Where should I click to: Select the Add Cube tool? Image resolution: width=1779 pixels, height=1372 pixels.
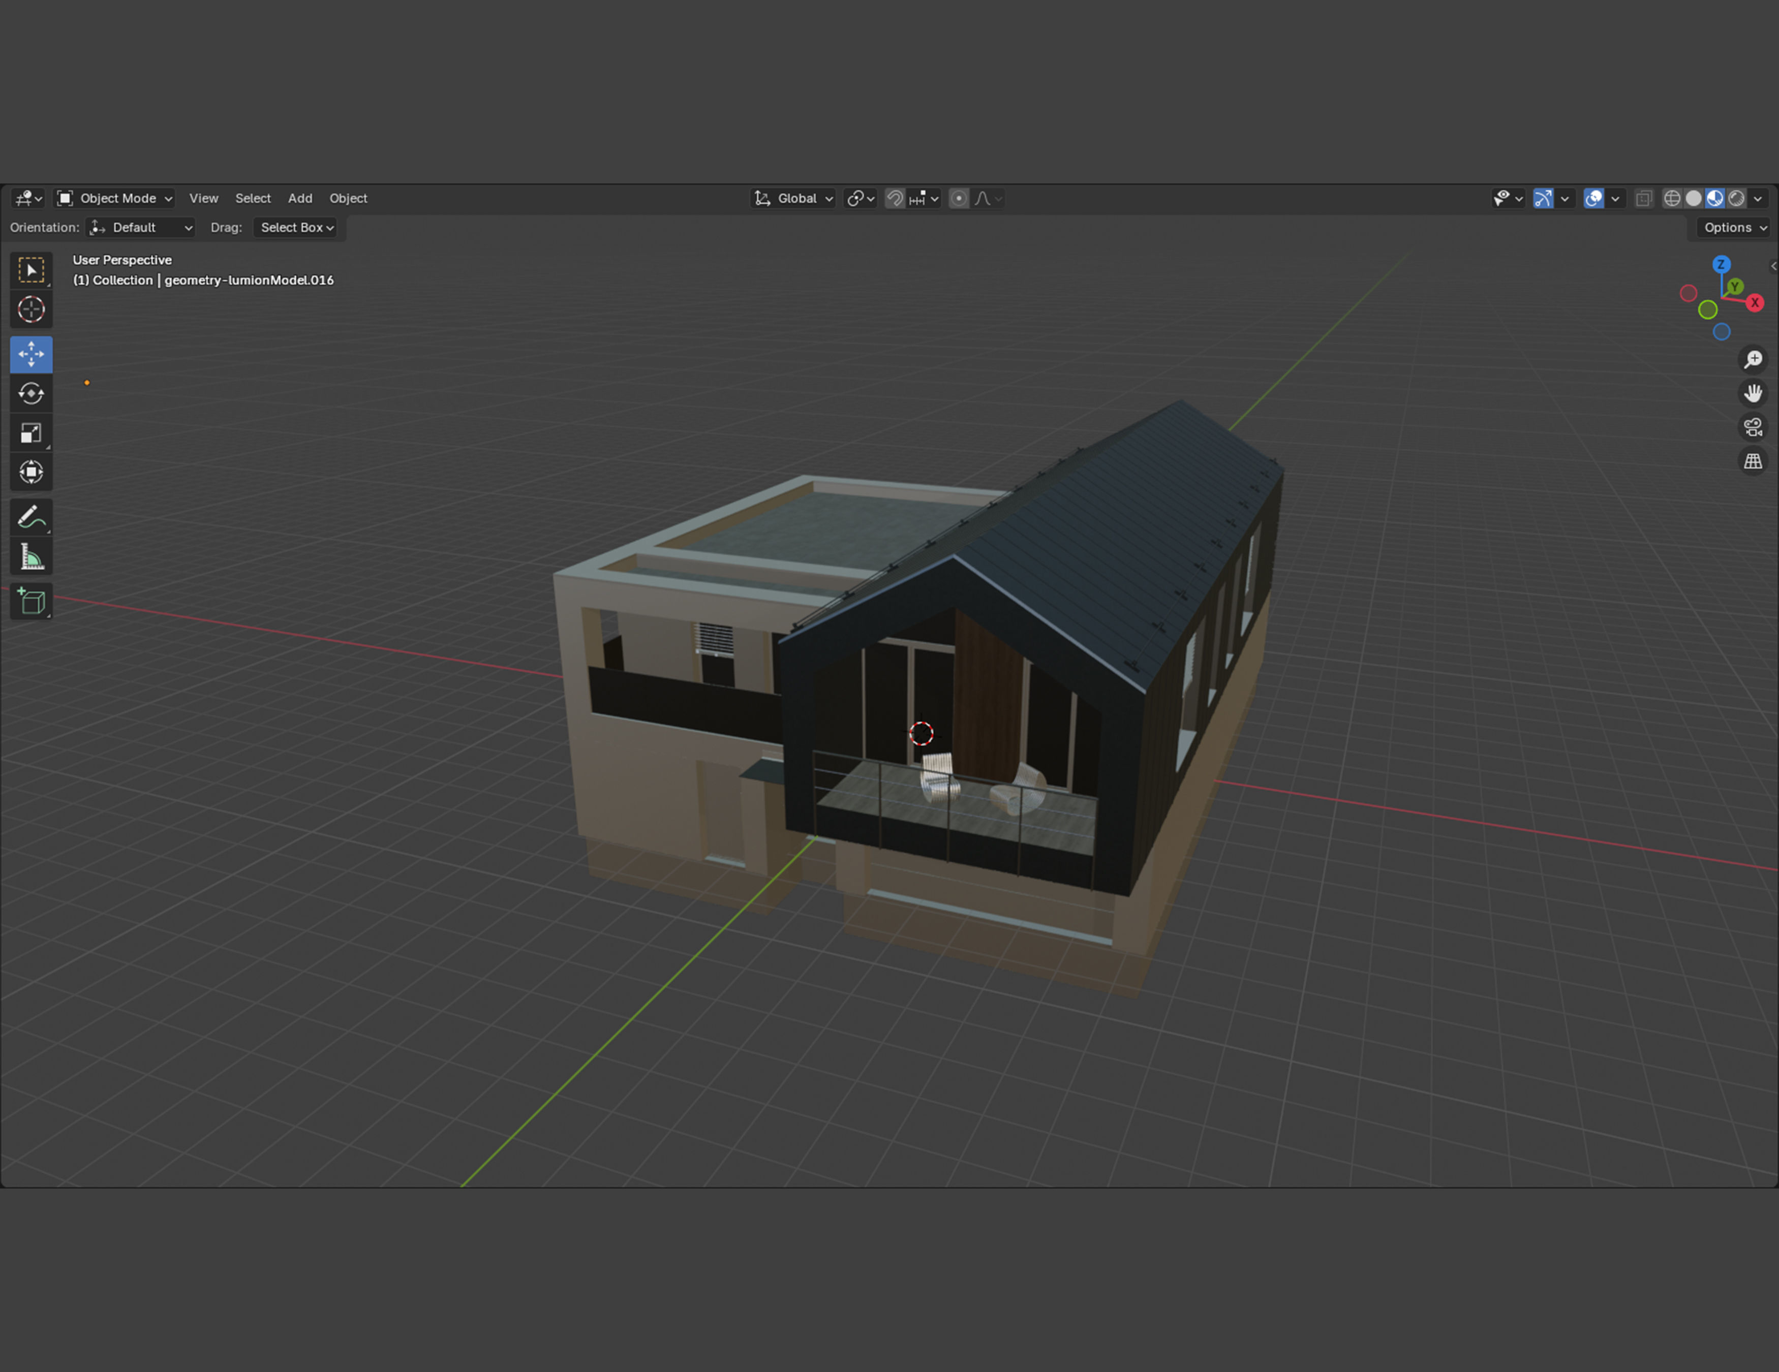(x=31, y=602)
